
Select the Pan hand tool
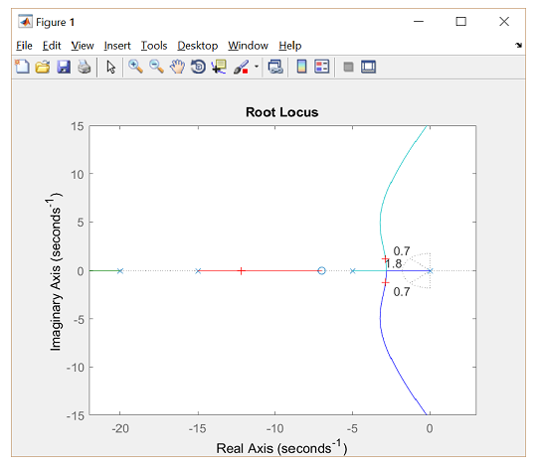click(x=177, y=67)
